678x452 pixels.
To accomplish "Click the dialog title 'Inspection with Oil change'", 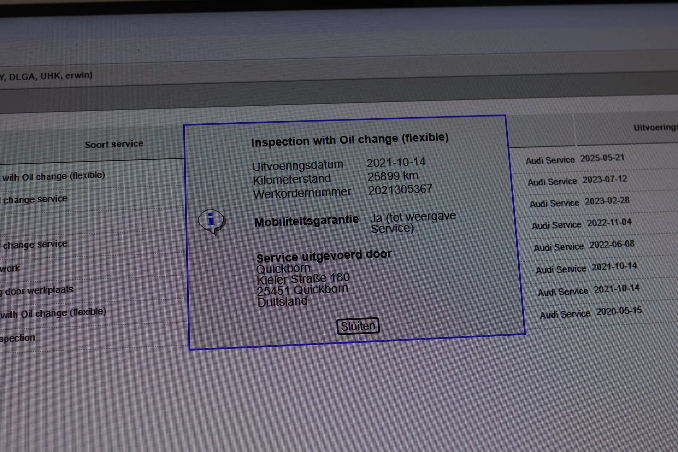I will pyautogui.click(x=350, y=140).
